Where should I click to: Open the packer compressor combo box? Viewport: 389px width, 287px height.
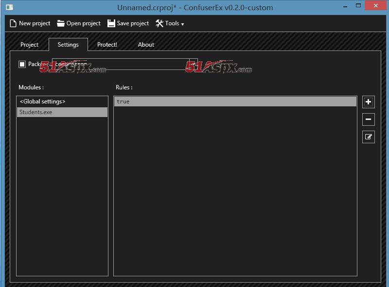coord(125,64)
